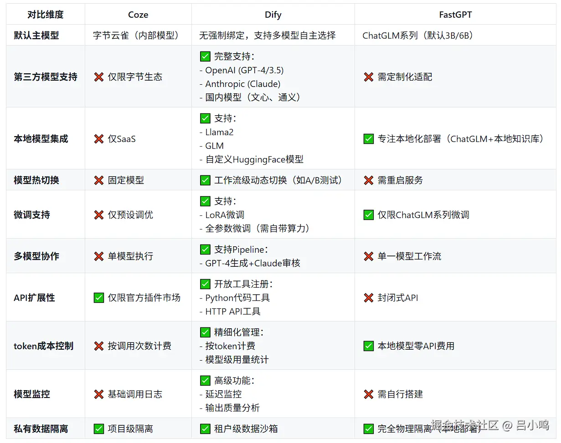
Task: Click the line Python代码工具
Action: [235, 298]
